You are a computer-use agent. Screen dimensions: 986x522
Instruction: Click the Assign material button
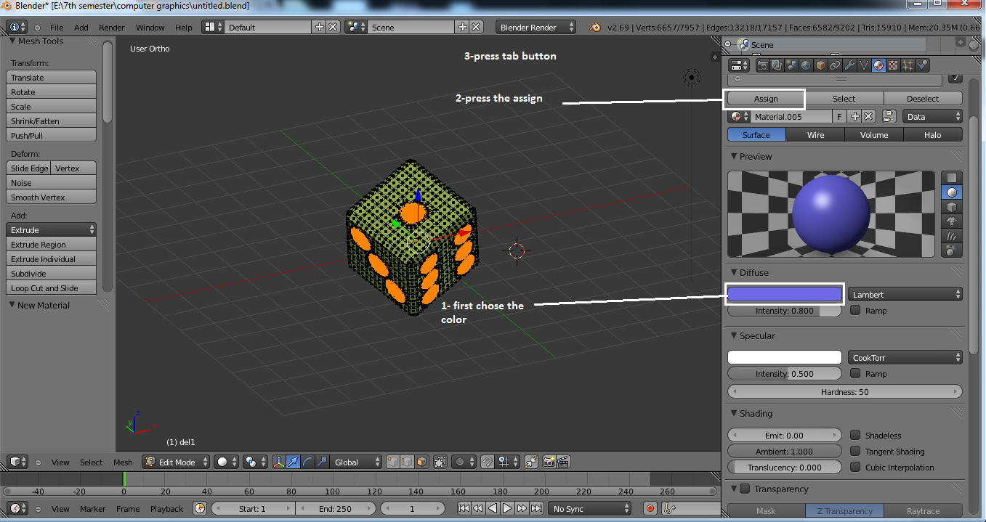766,98
